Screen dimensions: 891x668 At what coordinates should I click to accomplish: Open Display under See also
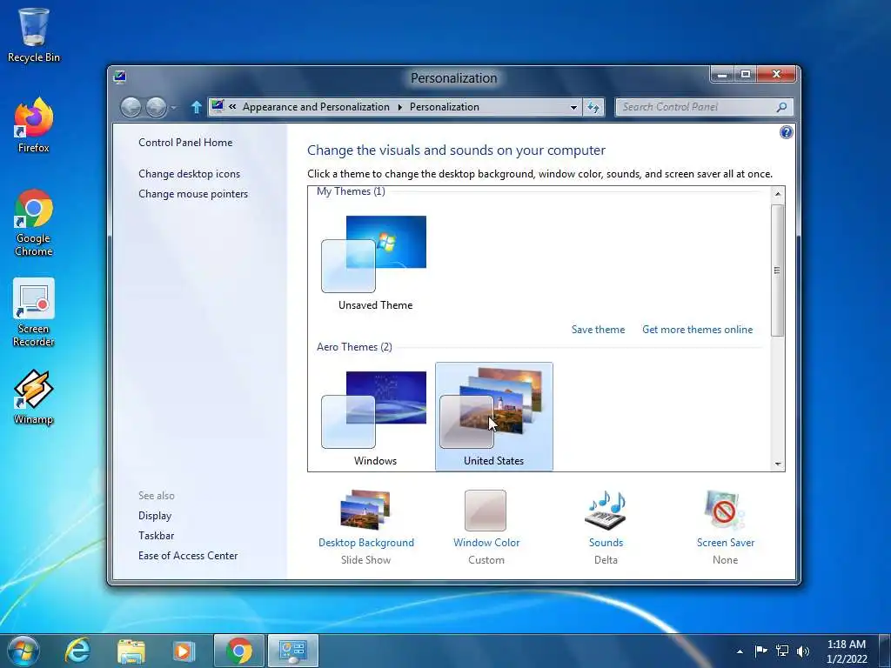(x=155, y=516)
